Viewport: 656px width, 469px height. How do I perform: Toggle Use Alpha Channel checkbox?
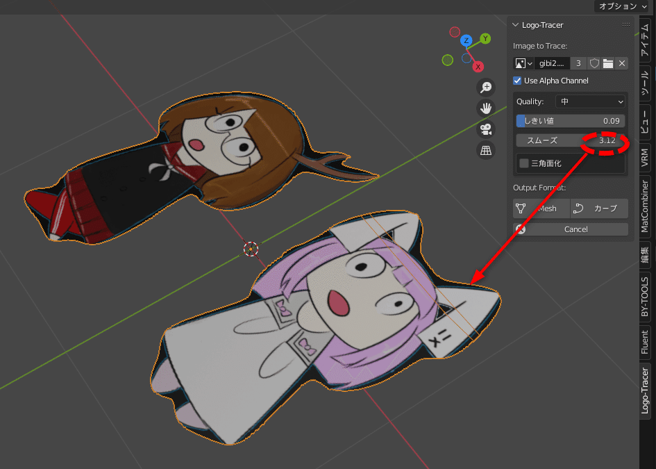[518, 81]
